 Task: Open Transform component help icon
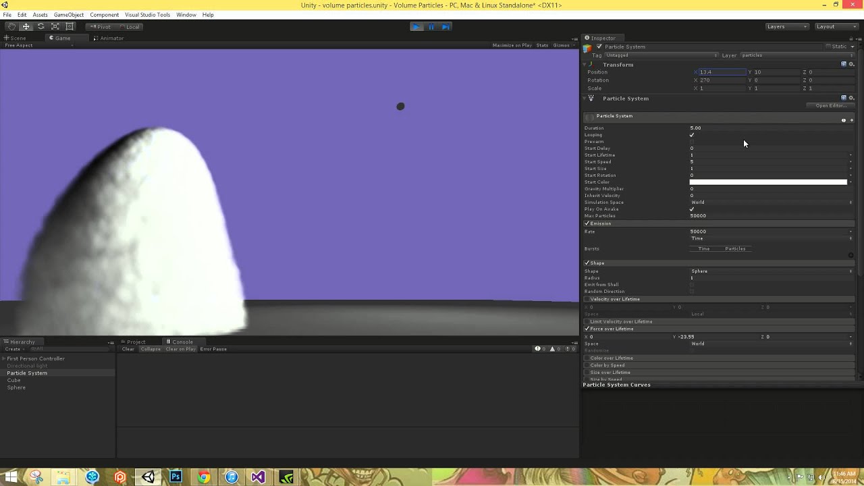pyautogui.click(x=844, y=64)
